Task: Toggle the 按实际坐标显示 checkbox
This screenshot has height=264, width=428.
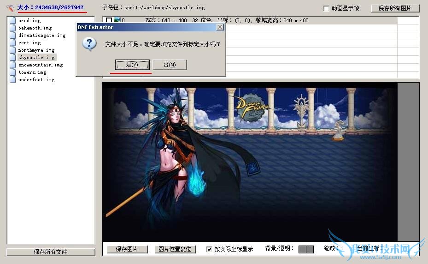Action: pyautogui.click(x=209, y=249)
